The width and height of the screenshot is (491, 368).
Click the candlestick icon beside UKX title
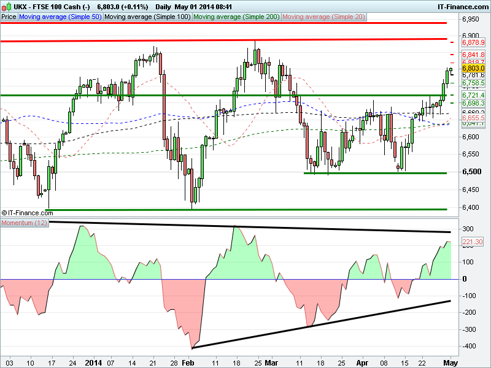point(5,6)
